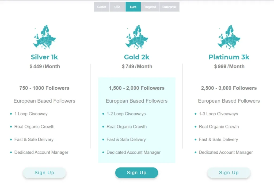Click the bullet beside Real Organic Growth in Gold
This screenshot has height=183, width=274.
(103, 127)
